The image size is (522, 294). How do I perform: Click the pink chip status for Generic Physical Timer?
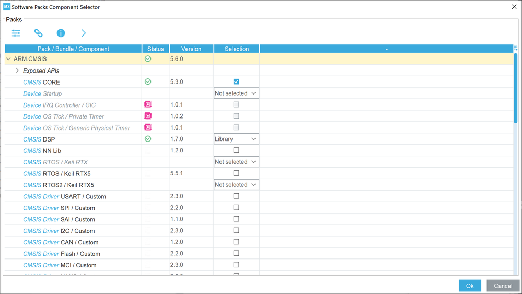coord(148,127)
